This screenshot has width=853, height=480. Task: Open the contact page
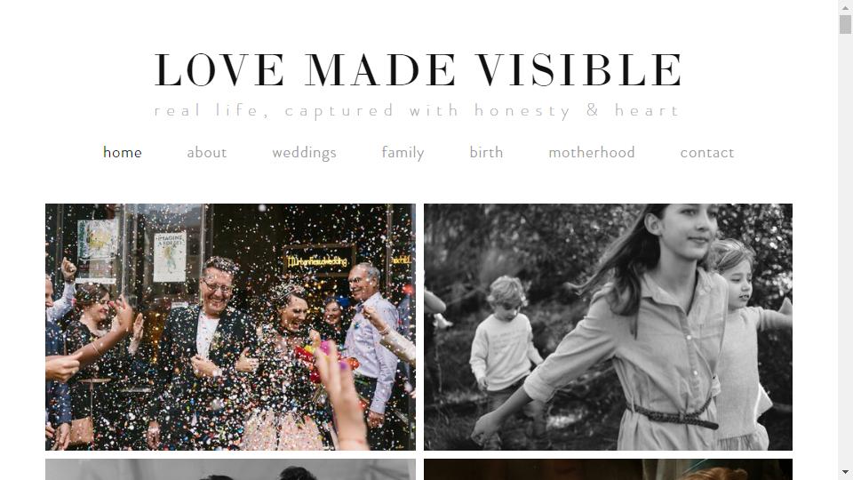click(x=707, y=152)
